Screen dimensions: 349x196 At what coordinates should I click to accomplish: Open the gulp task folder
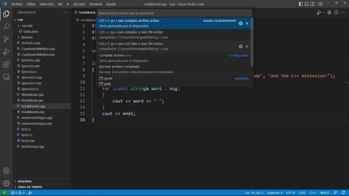click(174, 84)
